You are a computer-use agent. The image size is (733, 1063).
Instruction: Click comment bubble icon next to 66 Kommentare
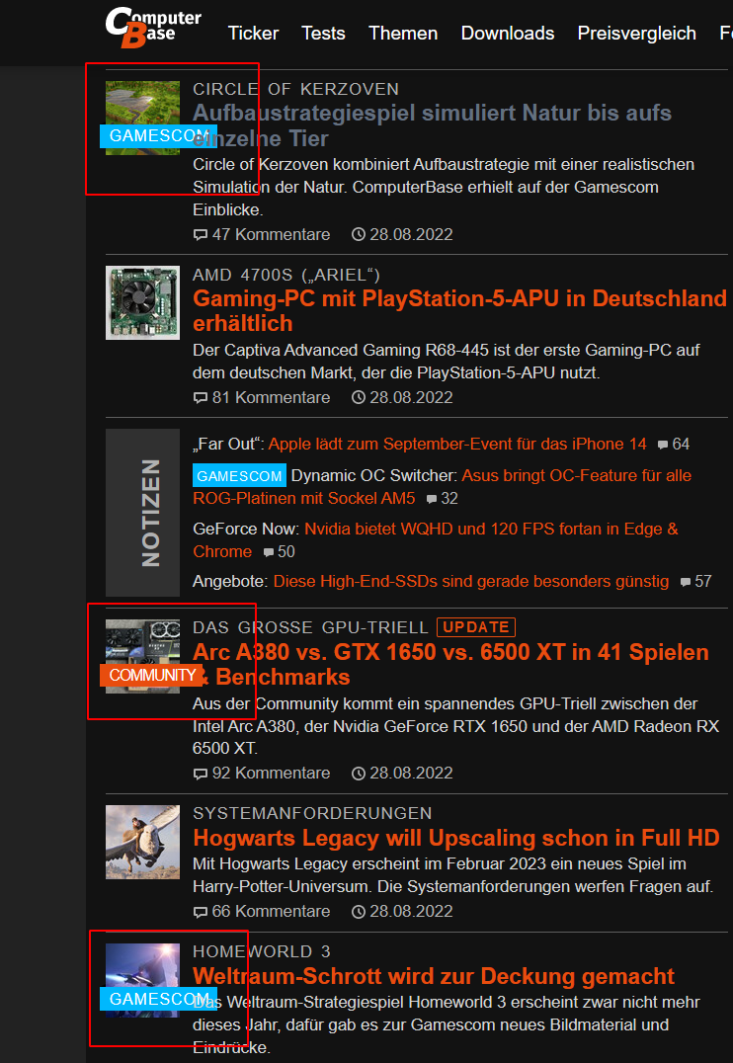(x=200, y=912)
